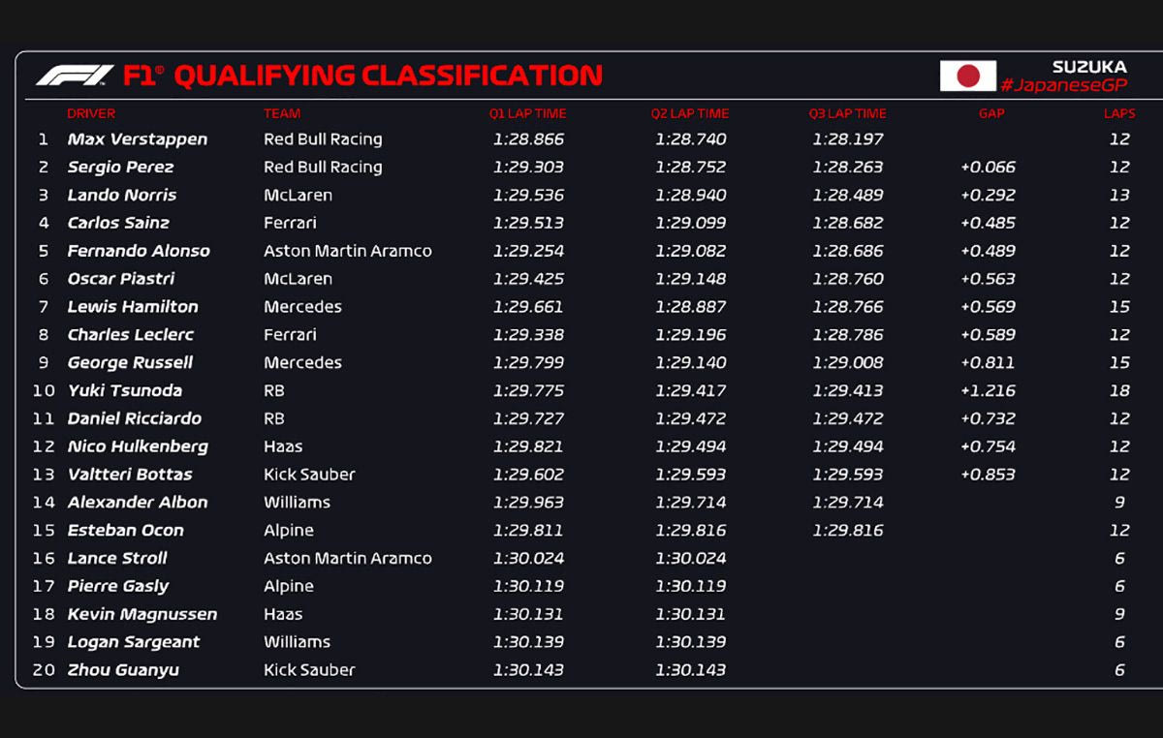
Task: Click the Japan flag icon
Action: (x=967, y=76)
